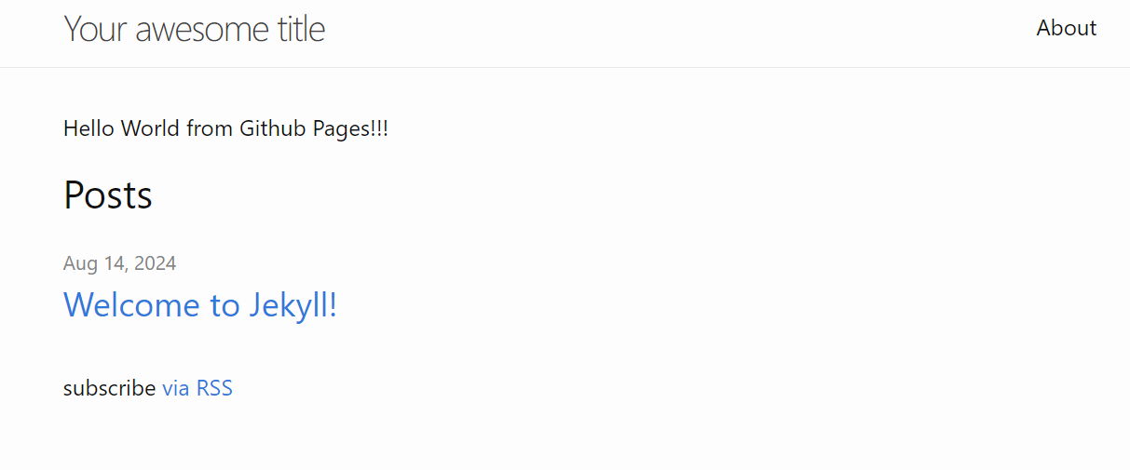1130x470 pixels.
Task: Click the word "Your" in the site title
Action: [x=95, y=29]
